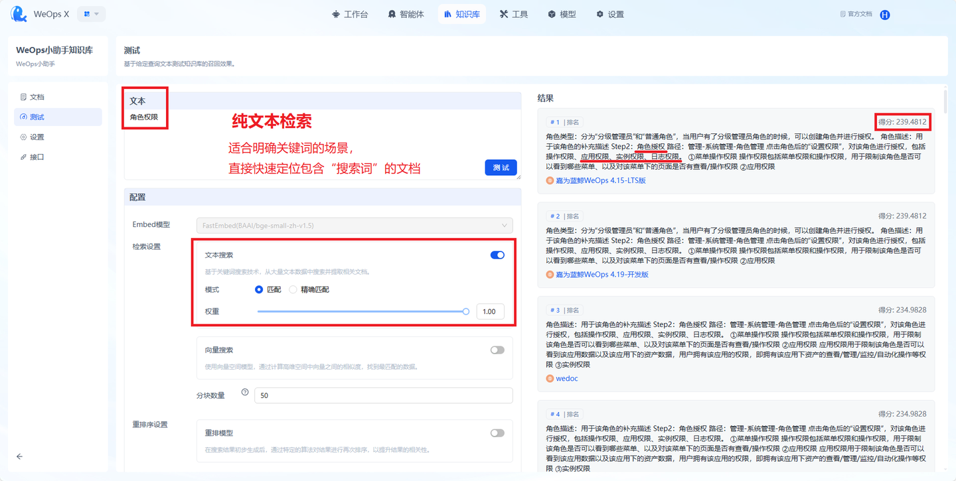
Task: Enable the 重排模型 switch
Action: [497, 433]
